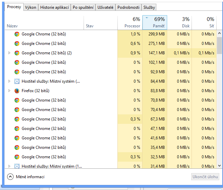223x190 pixels.
Task: Click the Chrome icon using 41,6 MB
Action: pyautogui.click(x=17, y=138)
